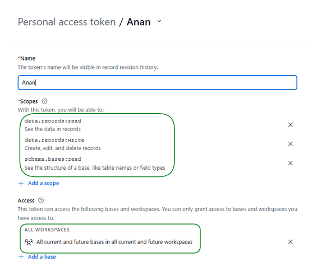
Task: Remove the schema.bases:read scope
Action: (290, 163)
